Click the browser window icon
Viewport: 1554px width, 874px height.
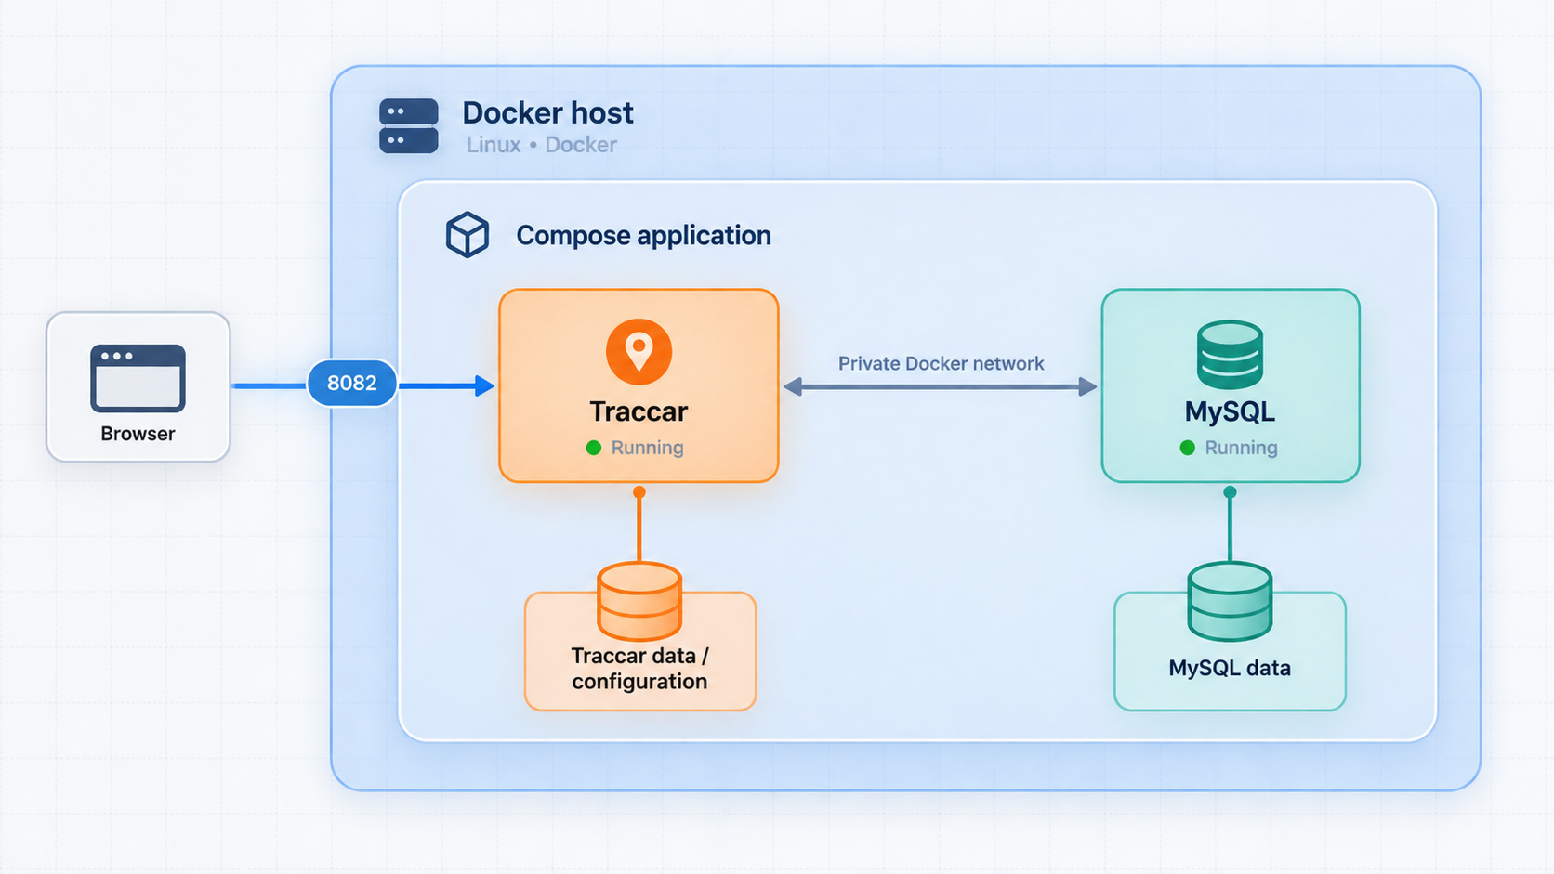click(138, 379)
